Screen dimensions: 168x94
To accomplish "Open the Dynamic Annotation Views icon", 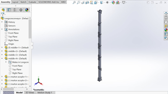I will tap(91, 3).
